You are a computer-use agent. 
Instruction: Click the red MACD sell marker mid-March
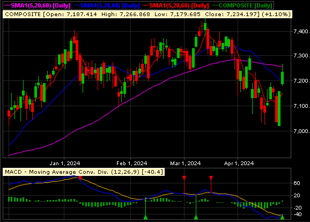(211, 178)
